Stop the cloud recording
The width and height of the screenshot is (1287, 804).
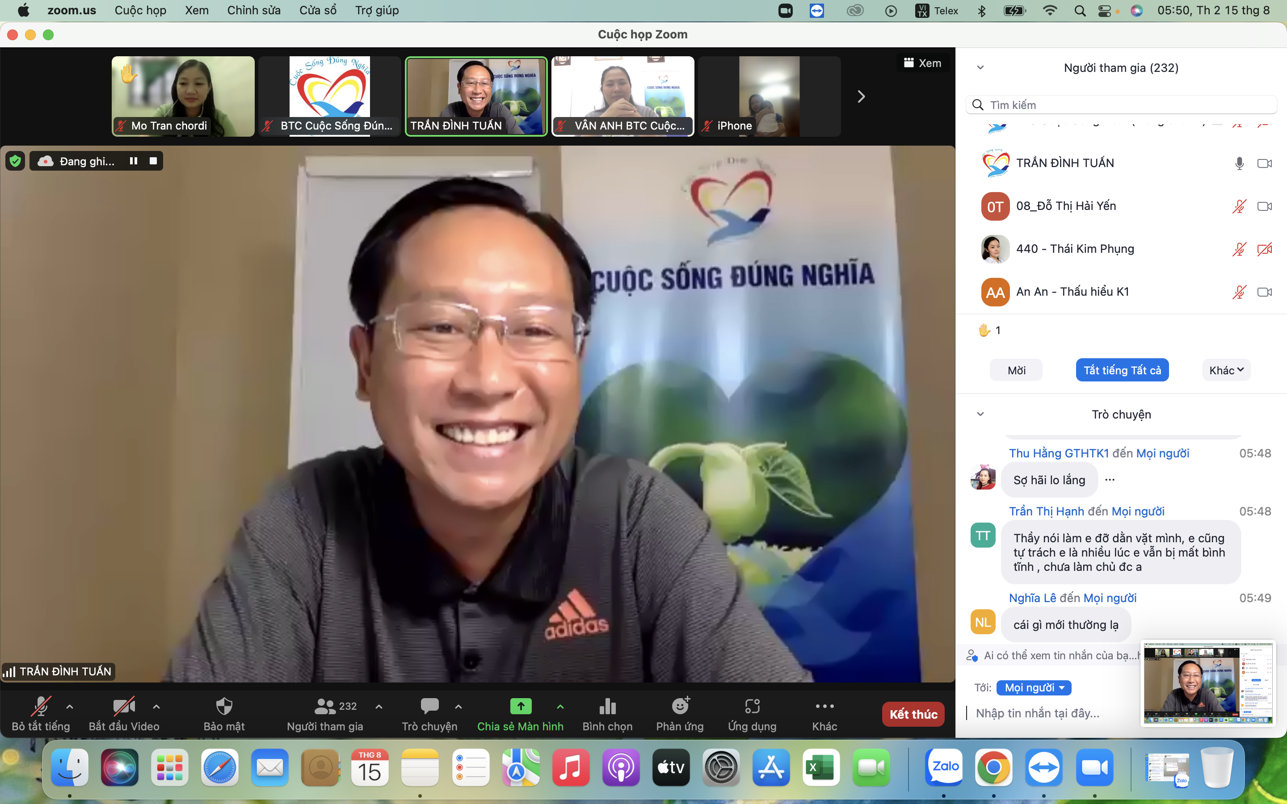click(x=153, y=161)
